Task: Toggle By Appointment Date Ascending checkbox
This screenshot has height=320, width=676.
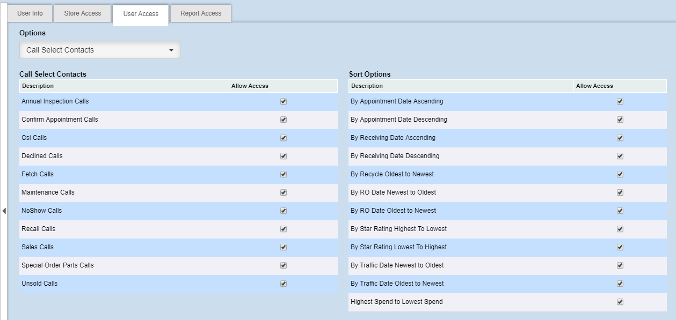Action: (620, 101)
